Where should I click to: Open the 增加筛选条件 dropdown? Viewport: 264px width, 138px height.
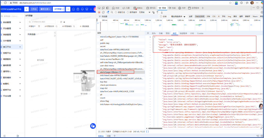(178, 16)
